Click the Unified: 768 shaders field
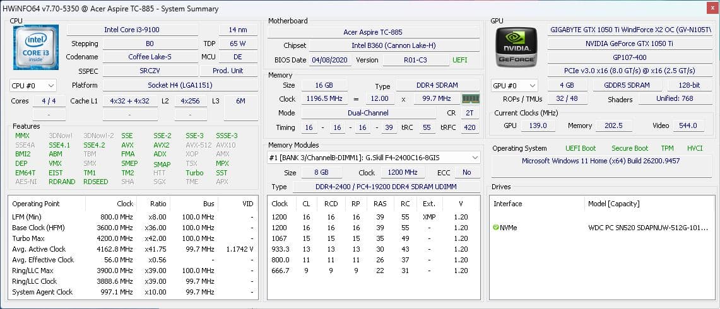This screenshot has width=720, height=309. tap(675, 99)
